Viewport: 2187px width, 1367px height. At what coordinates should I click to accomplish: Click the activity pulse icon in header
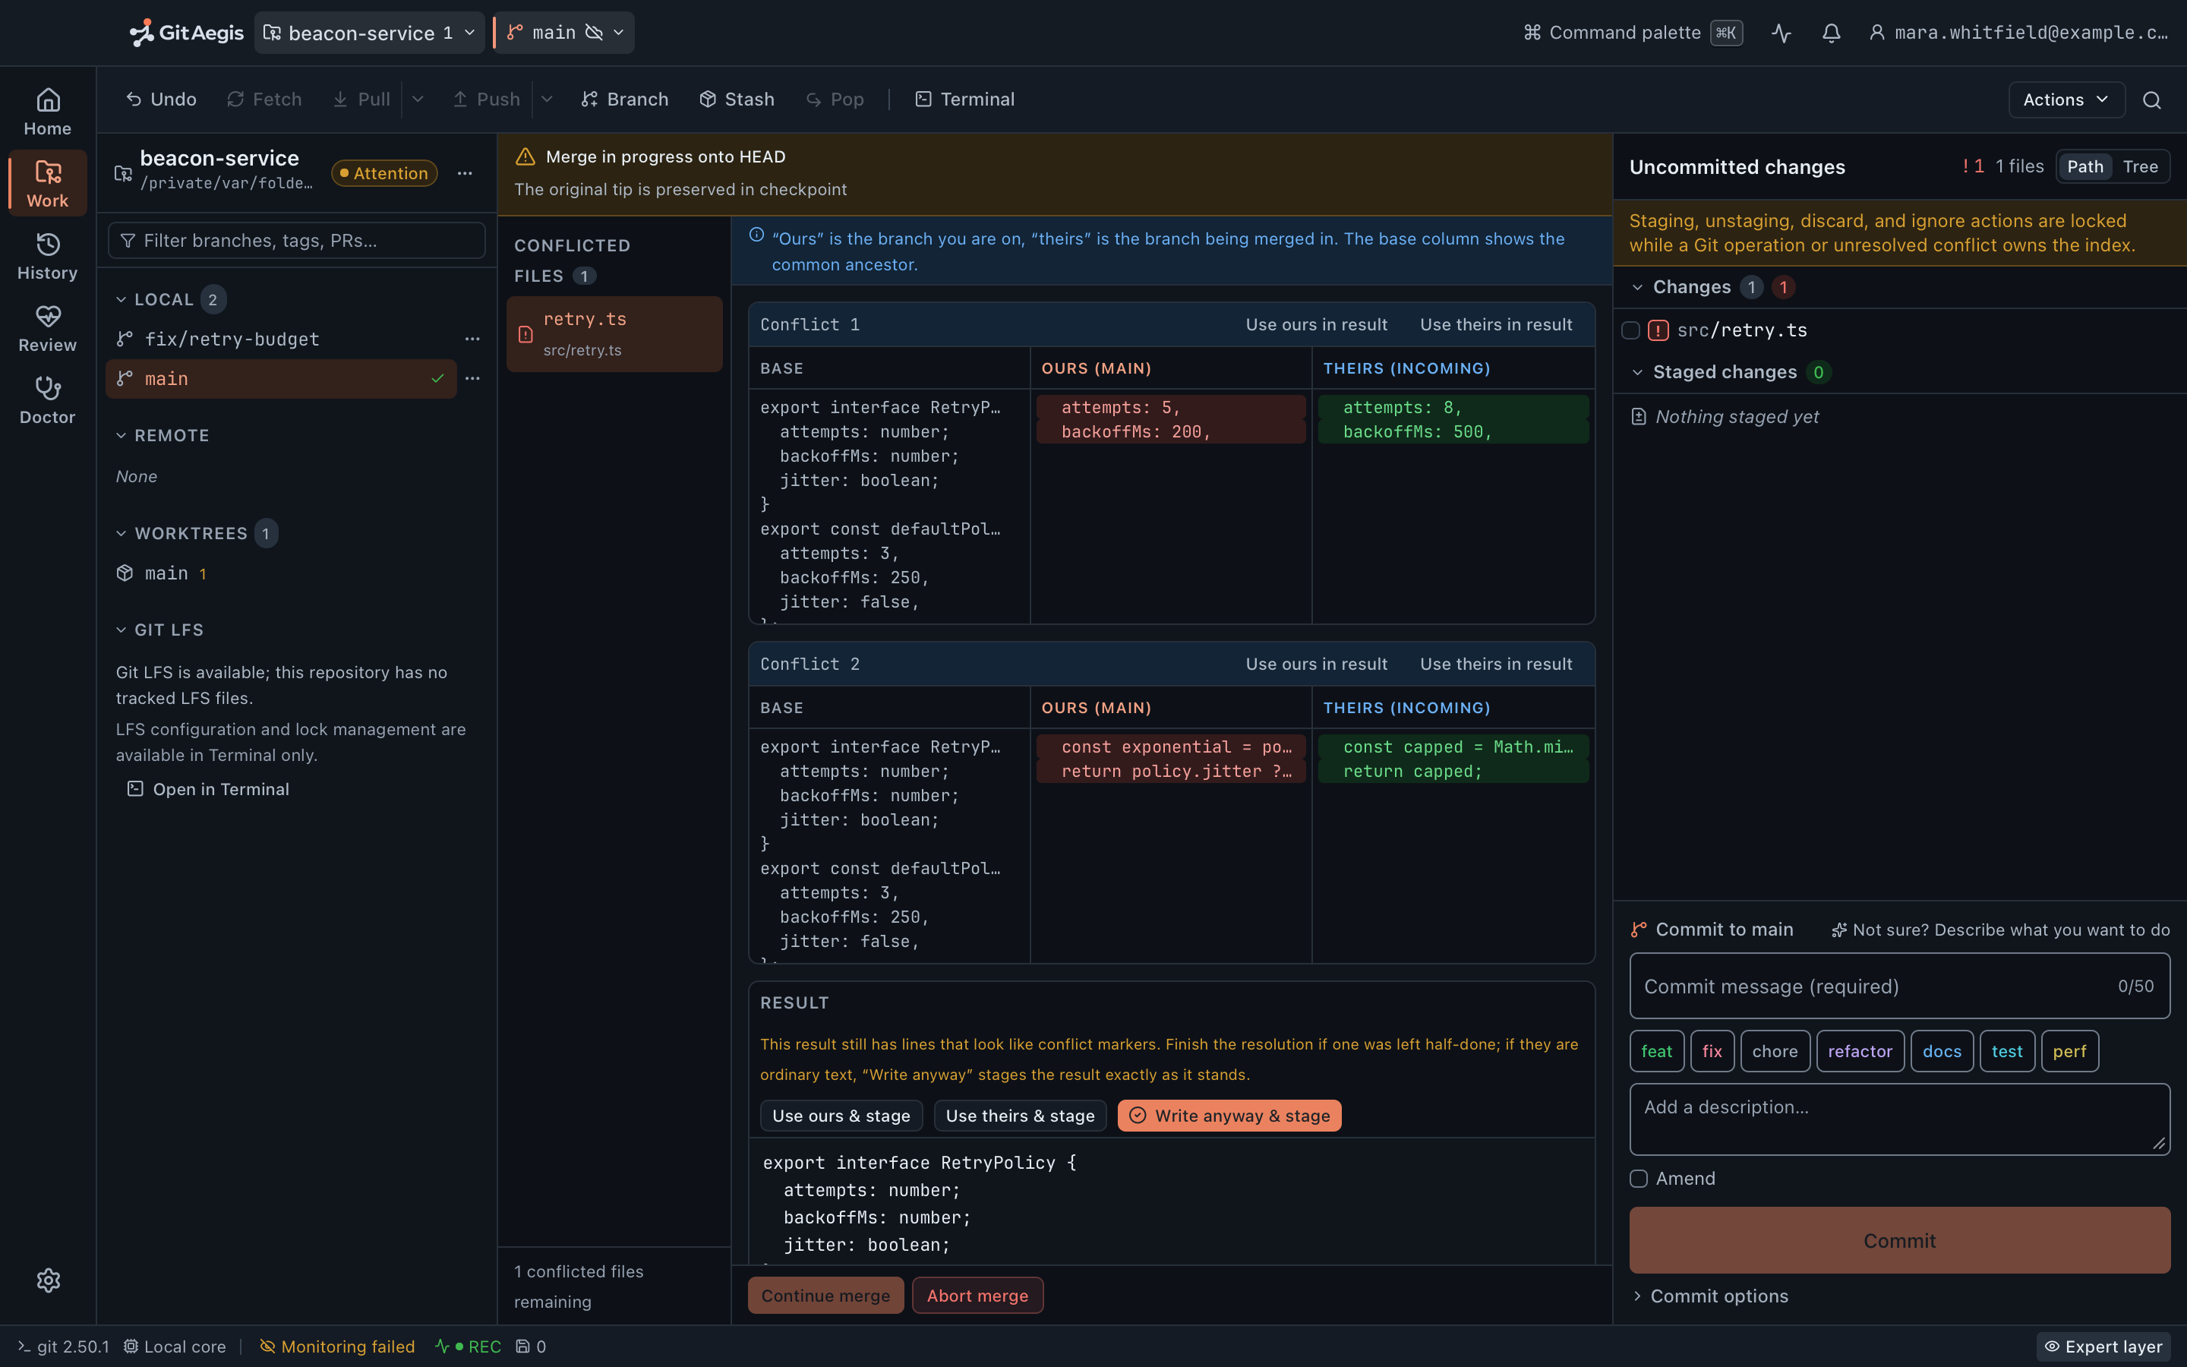1781,33
